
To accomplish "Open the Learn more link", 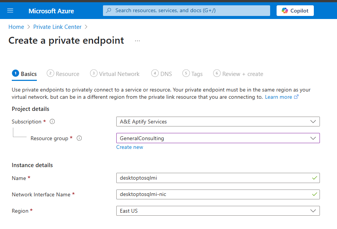I will pos(278,97).
